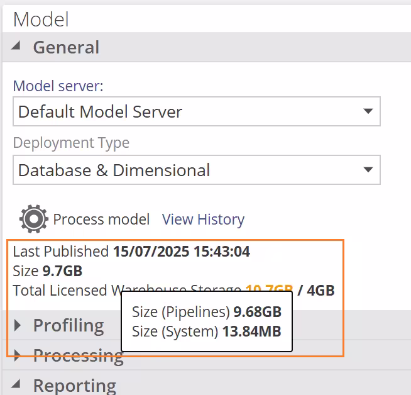Click the Size 9.7GB value
The width and height of the screenshot is (411, 395).
(62, 271)
